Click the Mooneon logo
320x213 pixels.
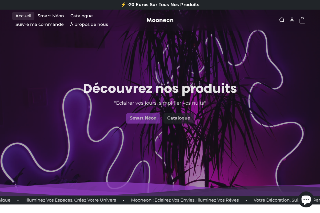click(160, 20)
